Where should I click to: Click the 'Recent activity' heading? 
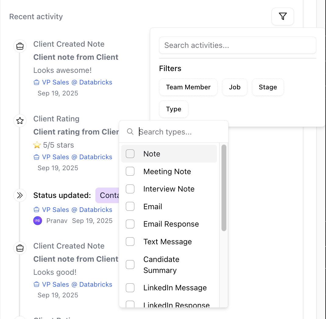click(36, 17)
